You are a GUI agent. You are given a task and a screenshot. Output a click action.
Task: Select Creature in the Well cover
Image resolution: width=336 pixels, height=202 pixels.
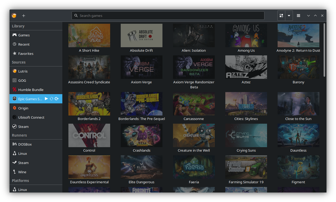pos(194,135)
